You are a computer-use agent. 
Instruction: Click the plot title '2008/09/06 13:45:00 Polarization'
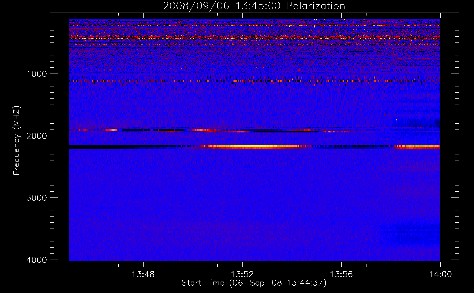click(x=254, y=6)
